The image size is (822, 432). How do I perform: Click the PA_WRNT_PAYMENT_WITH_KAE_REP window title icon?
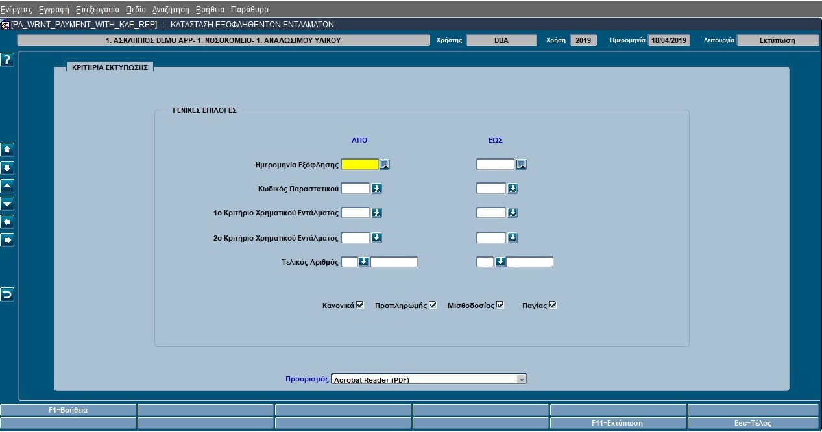coord(5,25)
